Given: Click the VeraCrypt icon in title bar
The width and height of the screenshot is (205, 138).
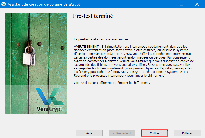Looking at the screenshot, I should click(4, 4).
